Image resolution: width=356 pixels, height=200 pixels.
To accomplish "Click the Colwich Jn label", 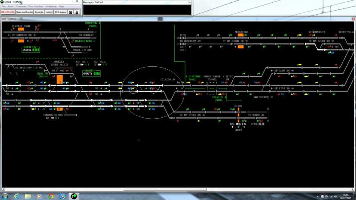I will 168,80.
